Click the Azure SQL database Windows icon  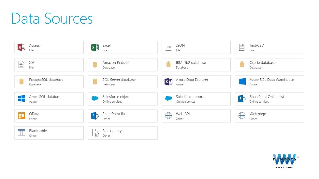22,98
